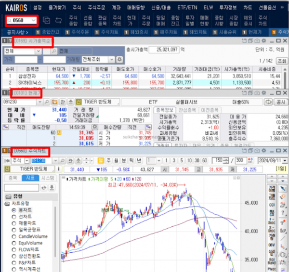Add the Bol Band indicator
Viewport: 289px width, 272px height.
(272, 261)
